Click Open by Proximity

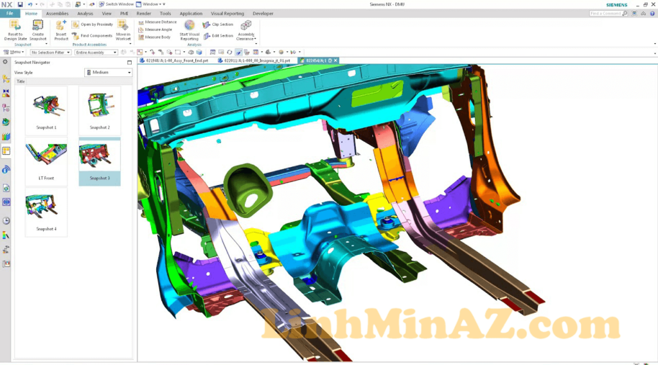pos(93,24)
